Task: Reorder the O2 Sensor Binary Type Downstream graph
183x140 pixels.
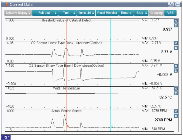Action: click(x=176, y=71)
